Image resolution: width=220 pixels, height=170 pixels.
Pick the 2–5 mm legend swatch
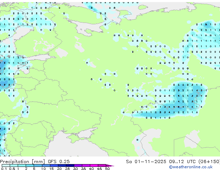[x=30, y=165]
